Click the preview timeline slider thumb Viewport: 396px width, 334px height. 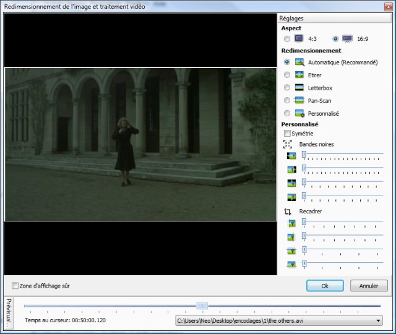point(202,306)
